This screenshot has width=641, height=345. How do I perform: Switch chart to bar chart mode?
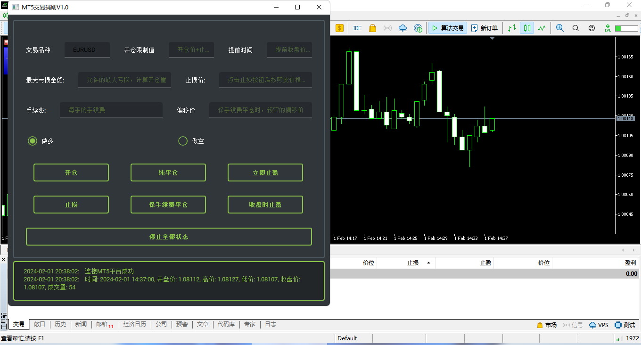tap(512, 28)
